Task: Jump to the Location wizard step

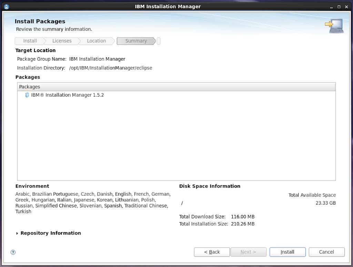Action: [x=97, y=41]
